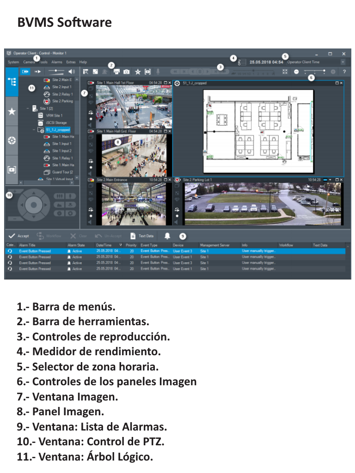Click the camera snapshot icon in toolbar
Screen dimensions: 355x473
127,72
